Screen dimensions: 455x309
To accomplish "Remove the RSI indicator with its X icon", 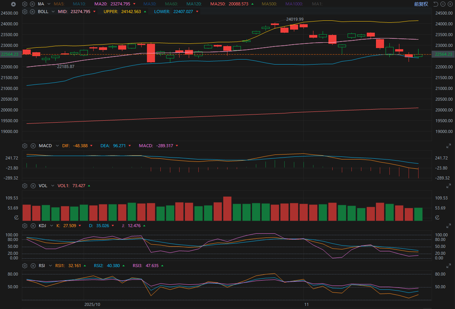I will pos(33,266).
